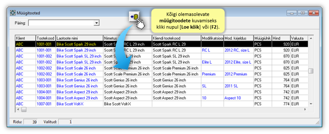This screenshot has height=134, width=329.
Task: Sort by the Laotoote nimi column header
Action: click(80, 39)
